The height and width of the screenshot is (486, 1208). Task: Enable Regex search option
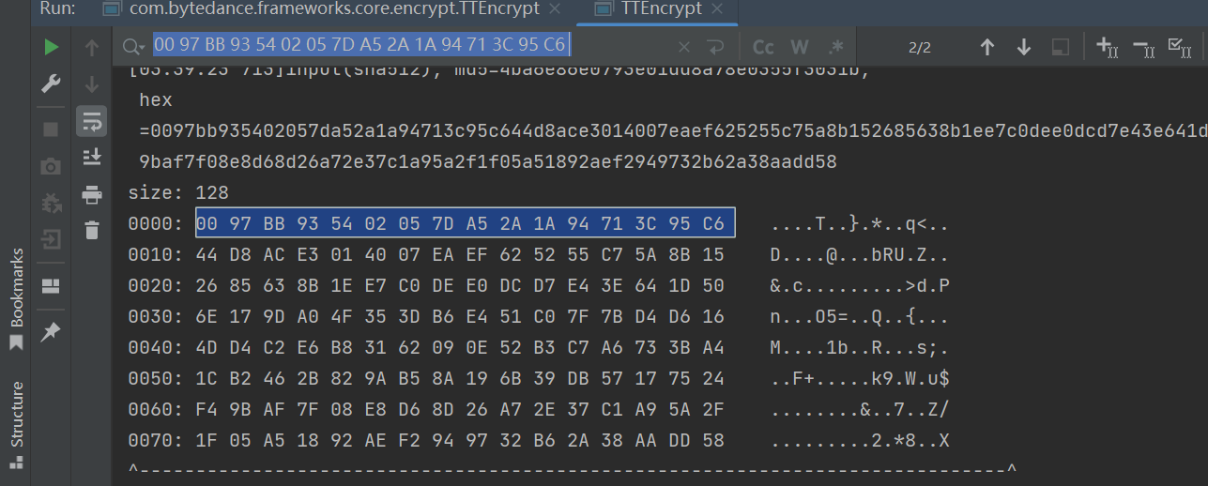tap(835, 48)
